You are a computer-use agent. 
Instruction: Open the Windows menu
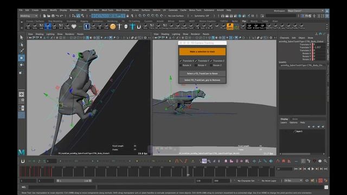click(74, 10)
